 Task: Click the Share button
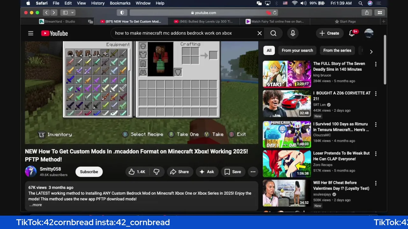pos(180,172)
